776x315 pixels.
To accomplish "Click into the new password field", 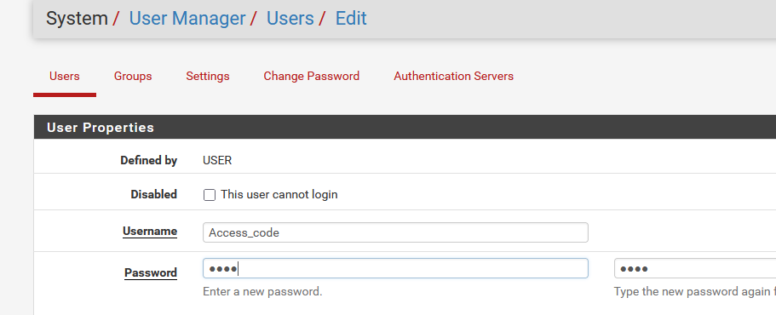I will (x=395, y=268).
